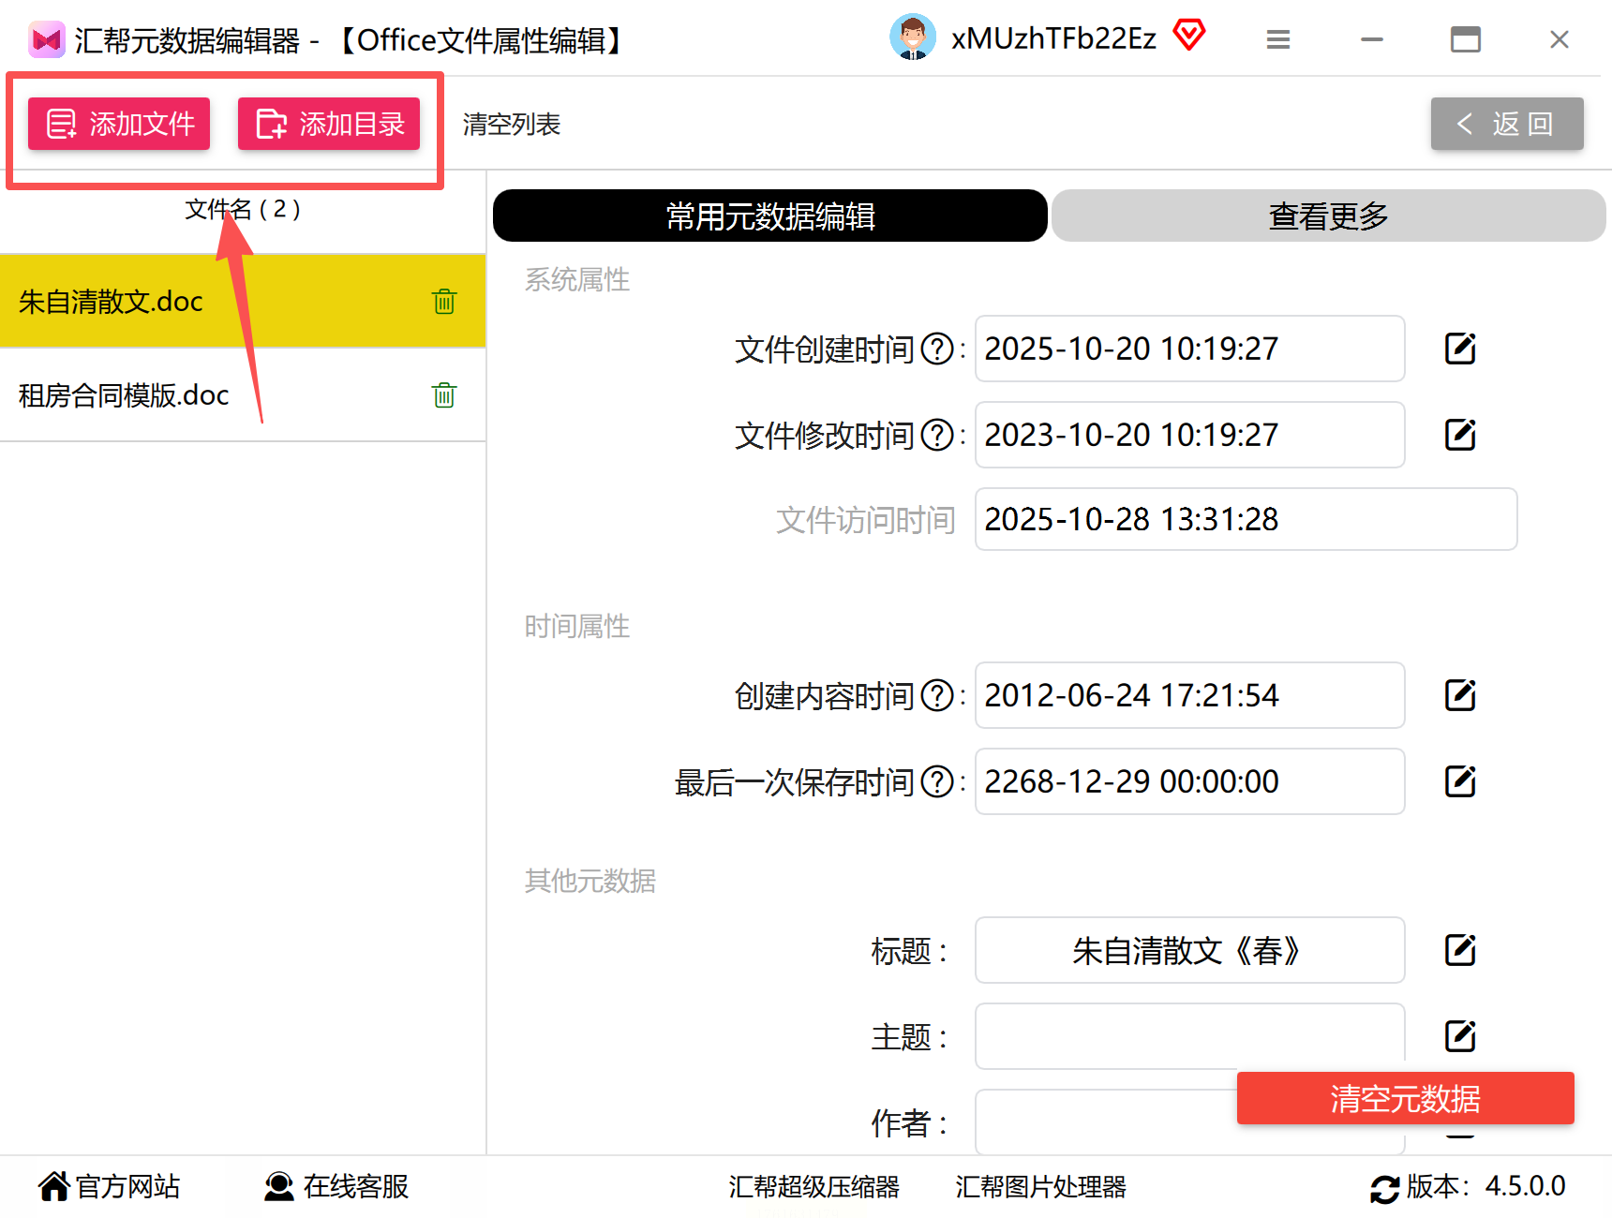Click the 添加文件 button
Screen dimensions: 1612x1218
coord(119,124)
